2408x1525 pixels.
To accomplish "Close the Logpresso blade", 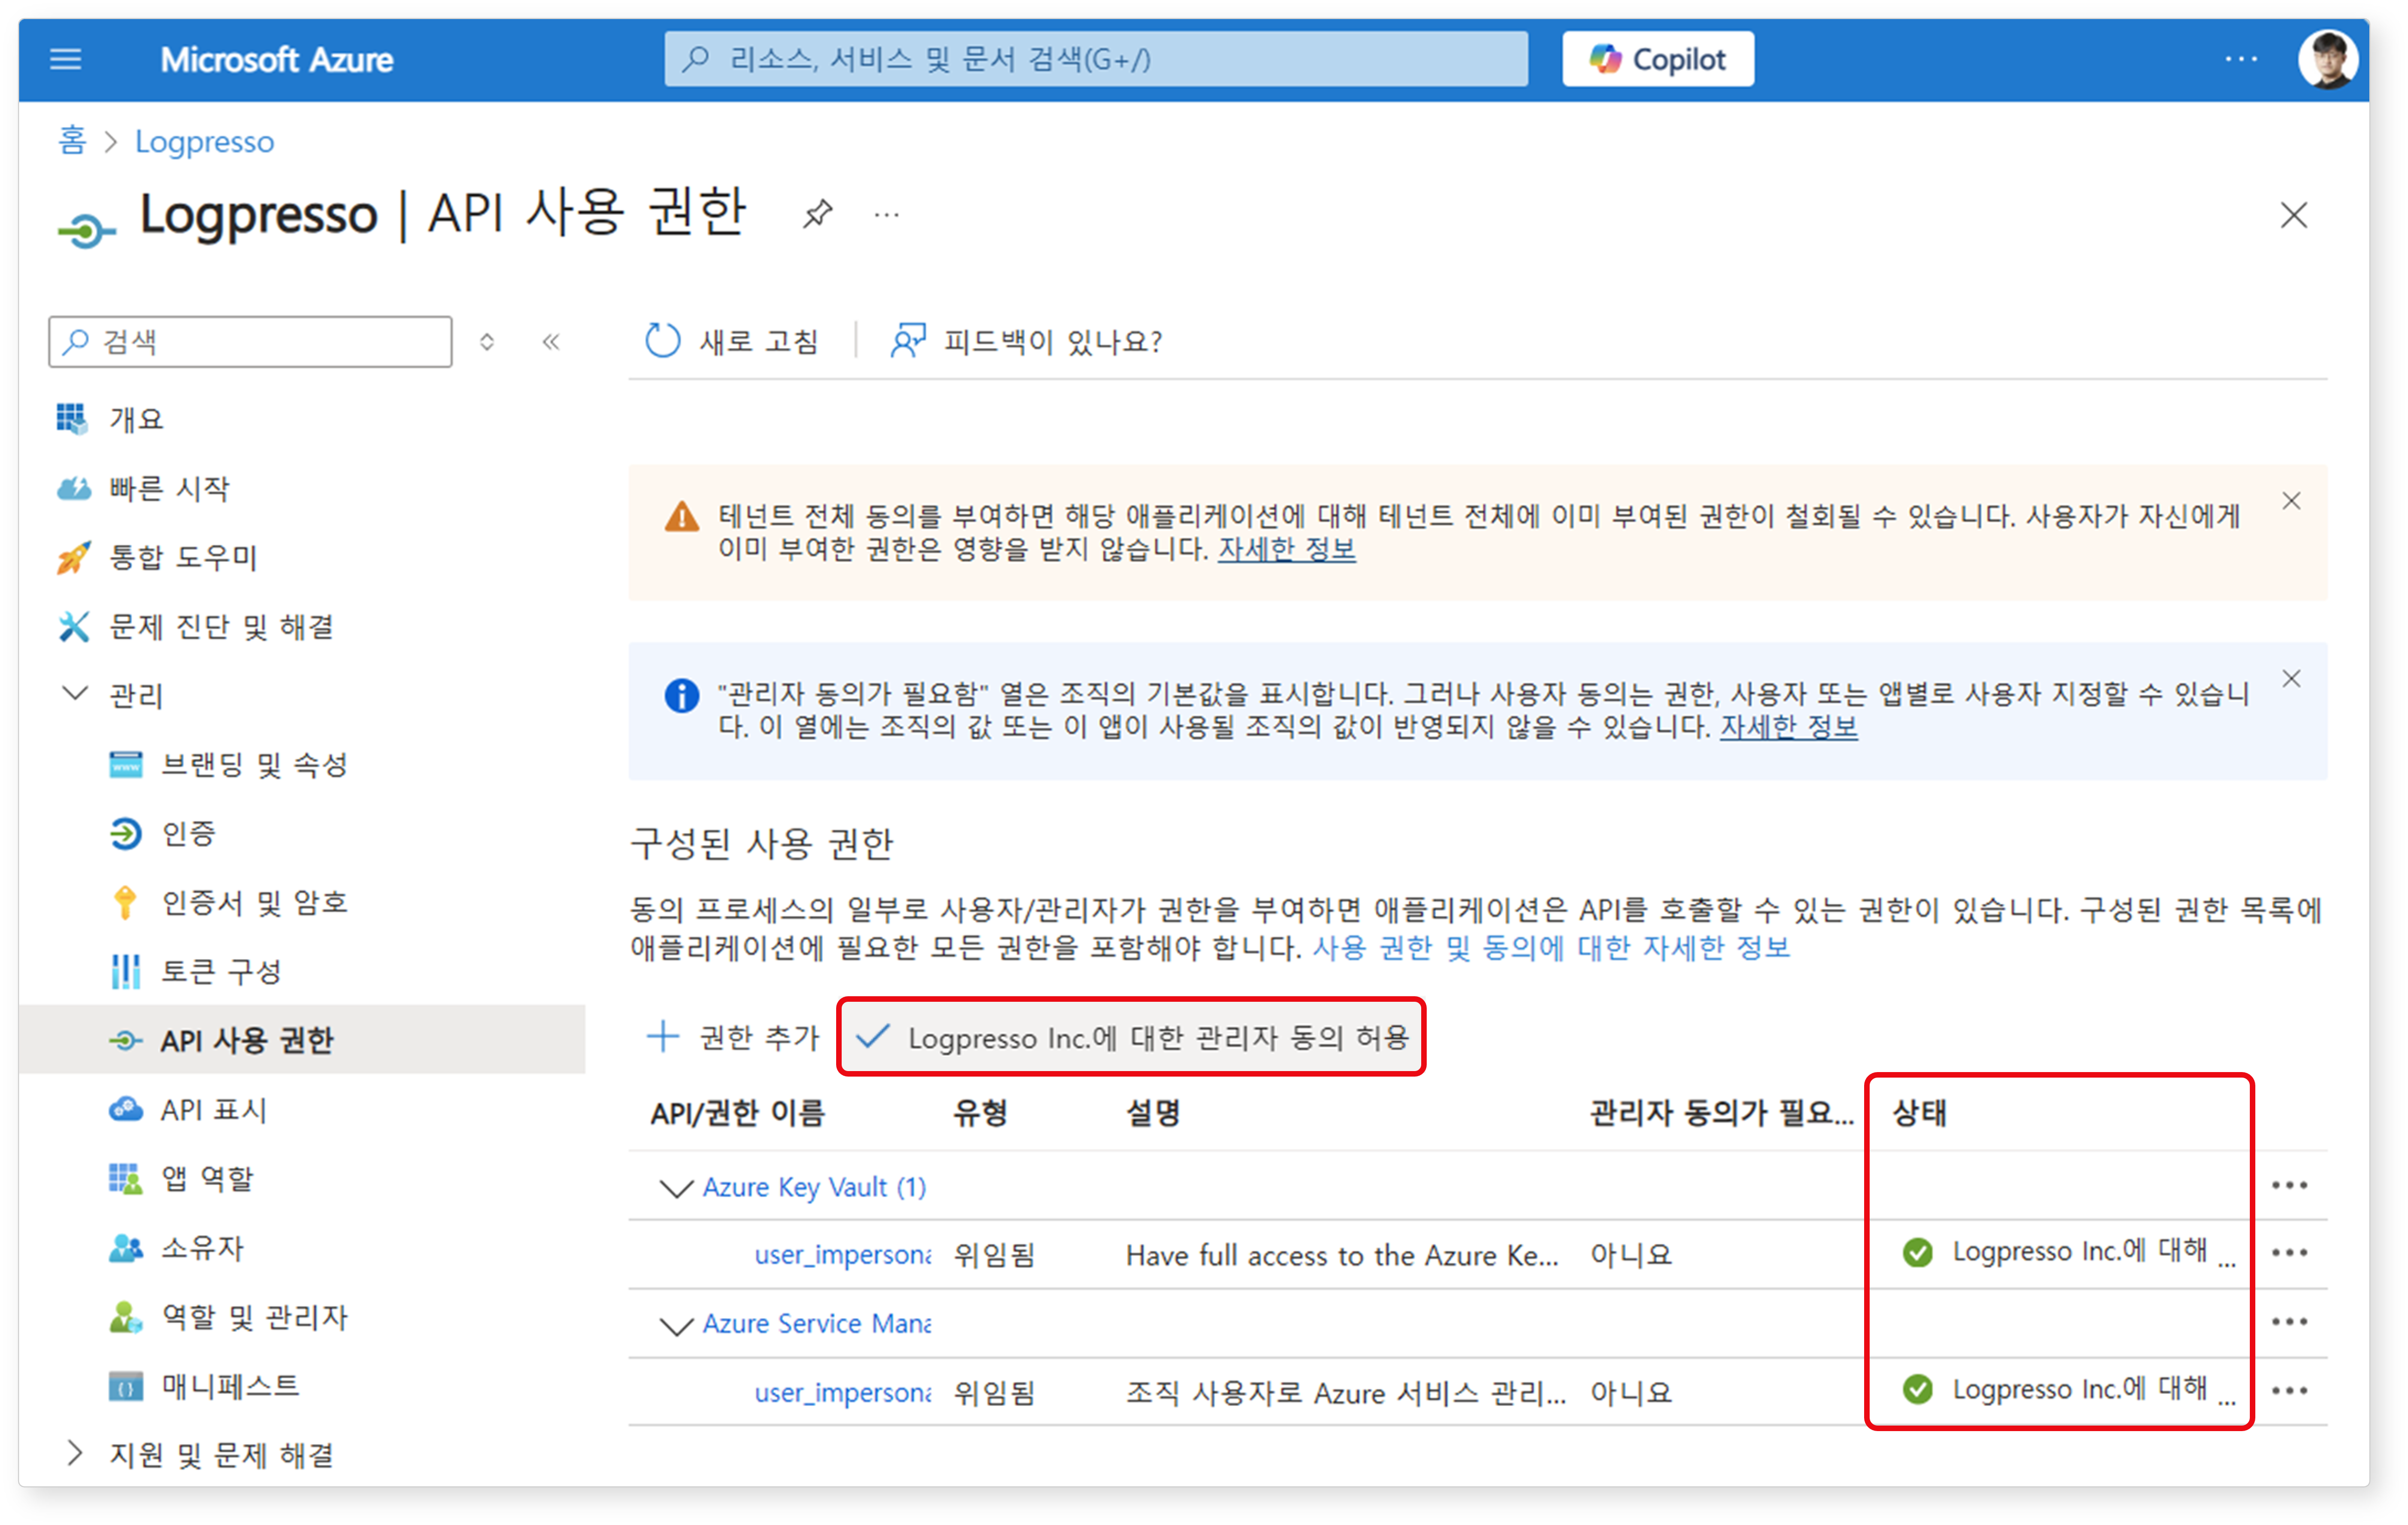I will coord(2293,215).
